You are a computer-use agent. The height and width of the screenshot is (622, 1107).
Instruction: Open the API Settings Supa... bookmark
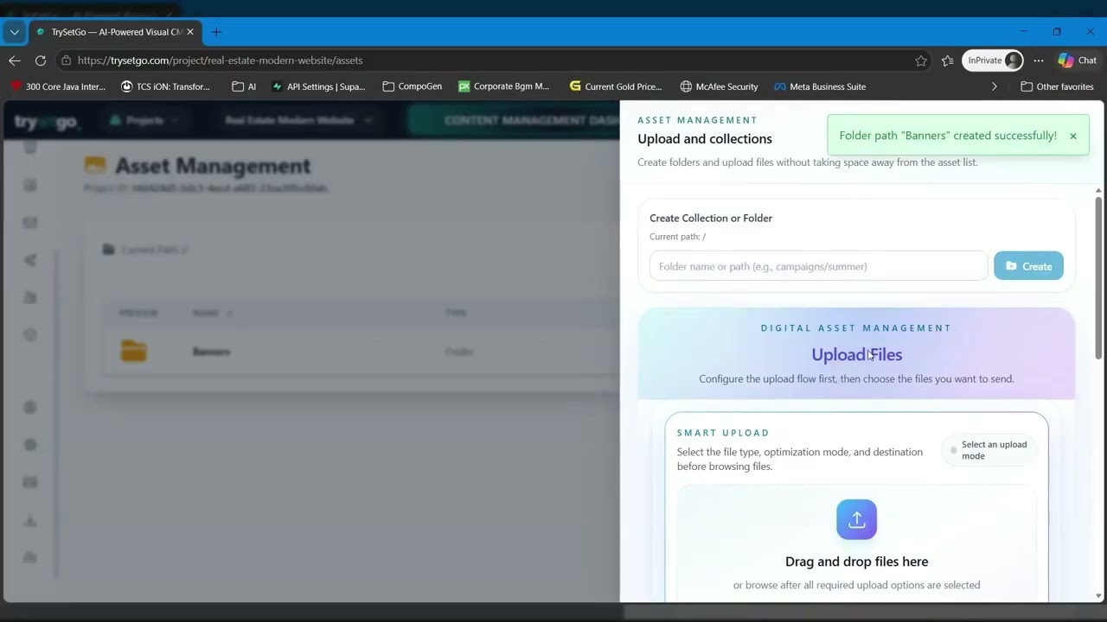tap(318, 86)
